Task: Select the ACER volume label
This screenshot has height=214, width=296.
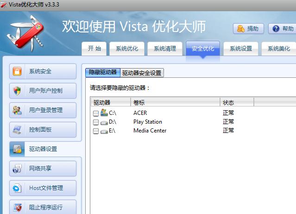Action: click(140, 113)
